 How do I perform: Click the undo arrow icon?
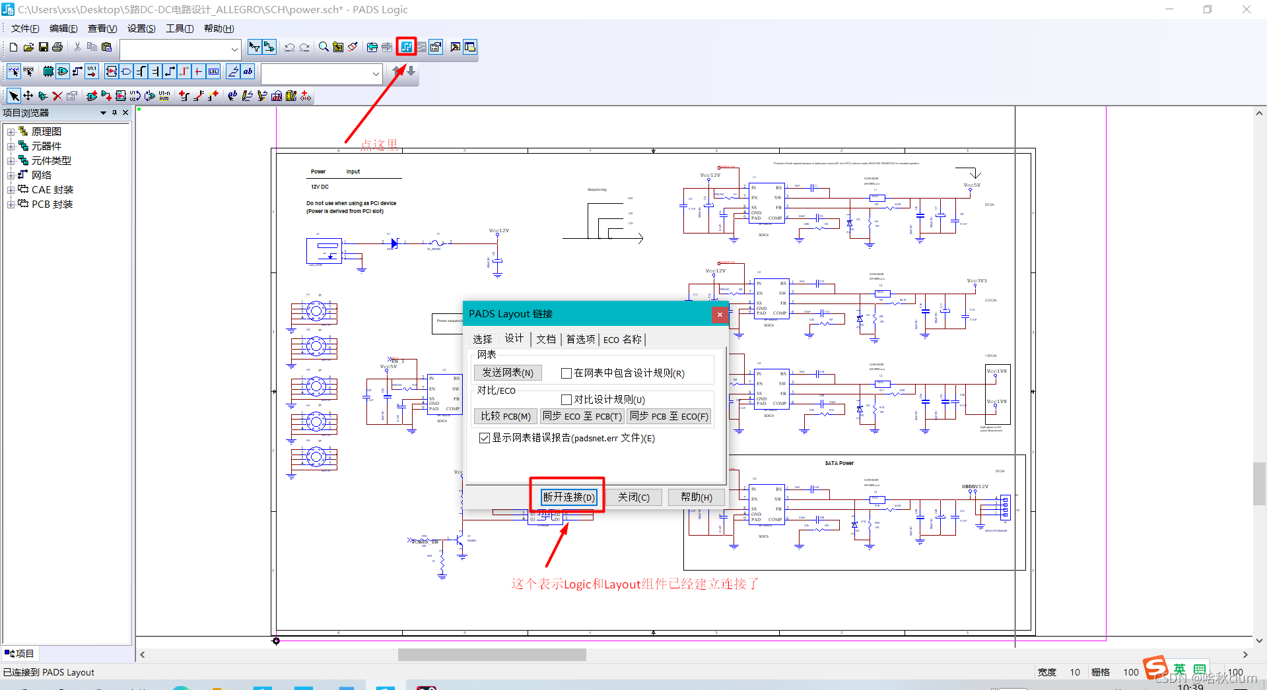289,47
